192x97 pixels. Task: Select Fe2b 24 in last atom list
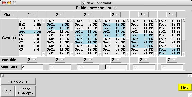(170, 53)
